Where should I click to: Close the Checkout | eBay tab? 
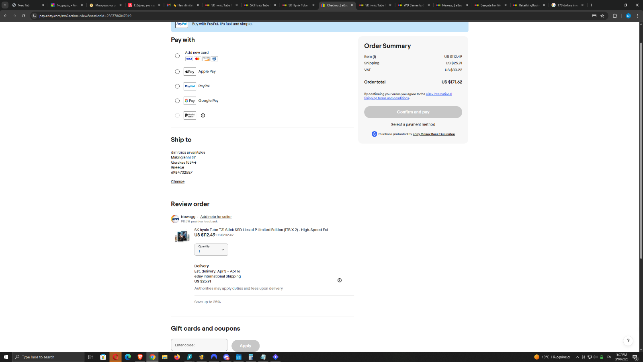tap(352, 5)
